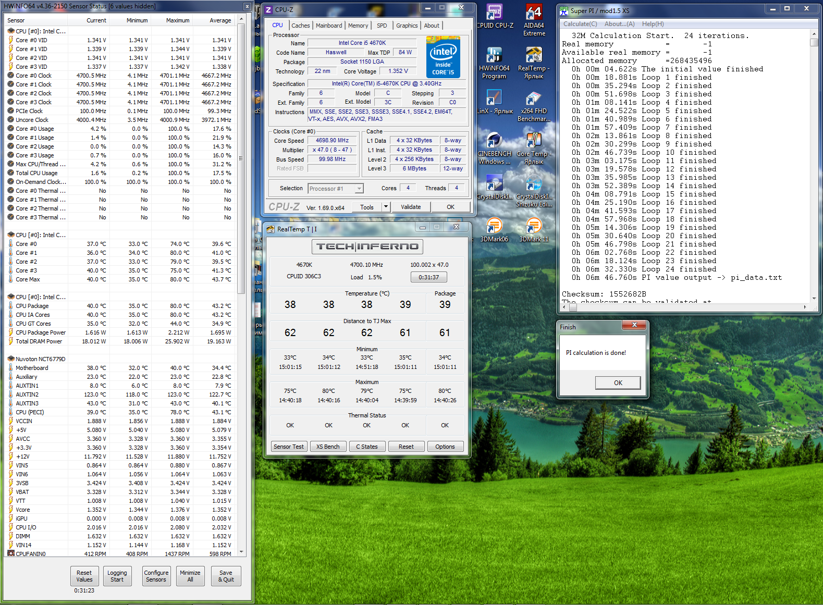This screenshot has height=605, width=823.
Task: Collapse the Nuvoton NCT6779D sensor group
Action: [x=11, y=359]
